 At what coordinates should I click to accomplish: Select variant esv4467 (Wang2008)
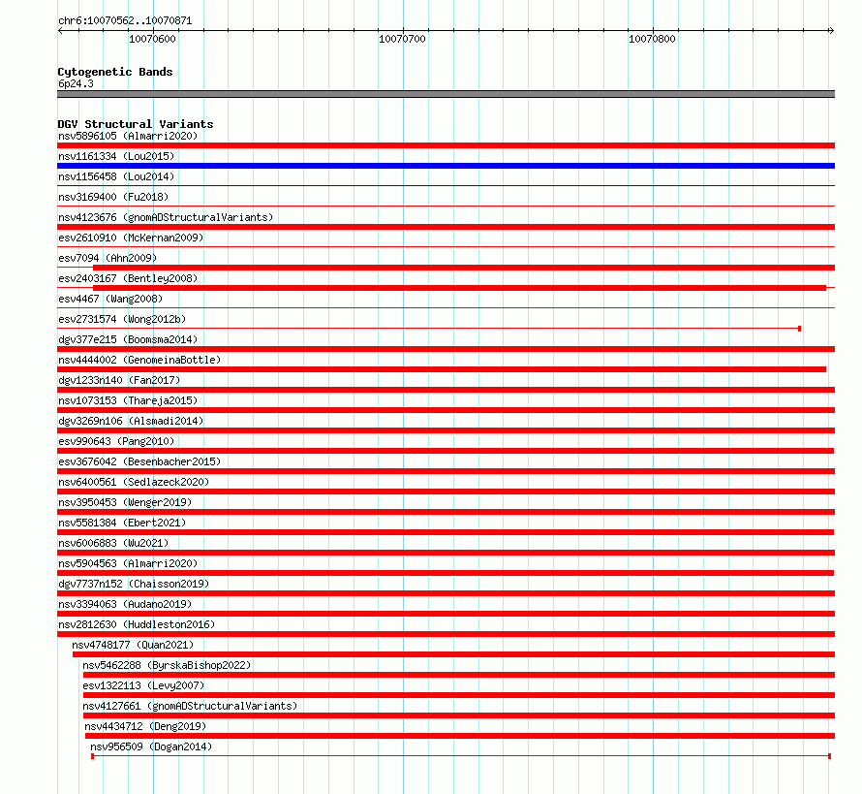[110, 299]
